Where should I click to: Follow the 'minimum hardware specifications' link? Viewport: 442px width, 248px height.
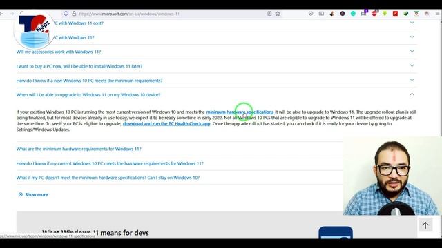coord(240,112)
